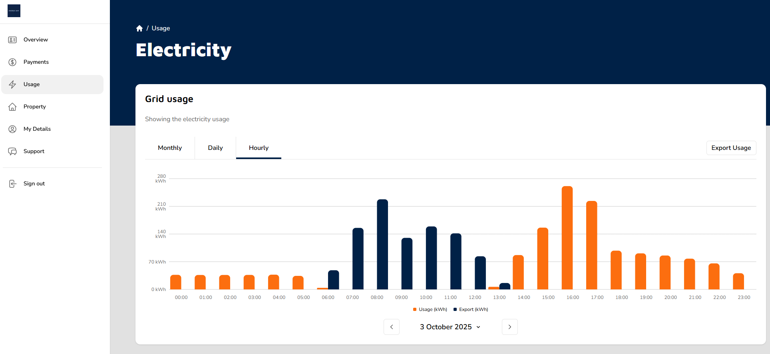
Task: Click the Overview card icon in sidebar
Action: (12, 40)
